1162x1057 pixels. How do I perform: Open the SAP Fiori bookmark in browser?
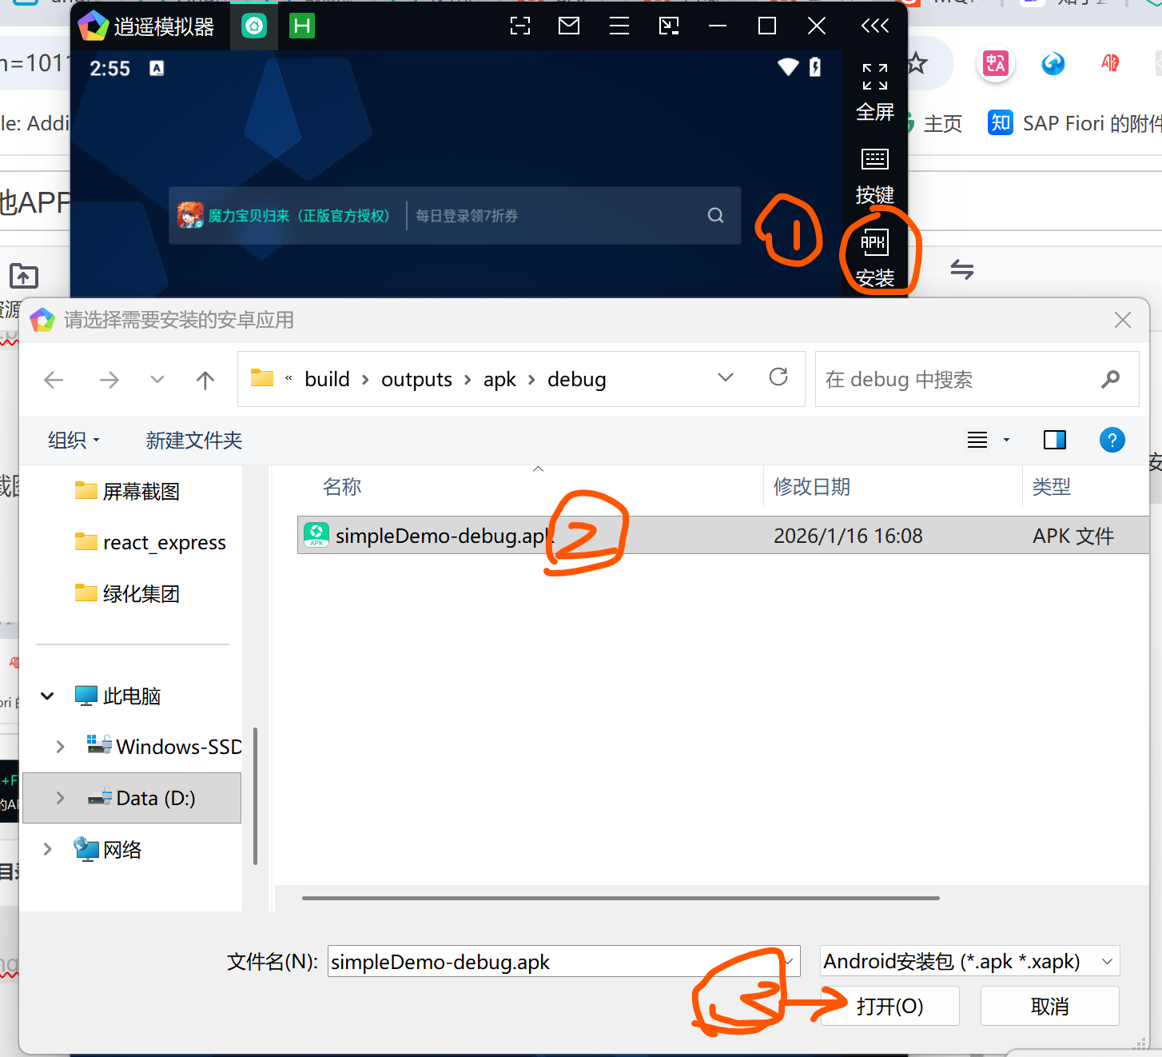pos(1074,123)
